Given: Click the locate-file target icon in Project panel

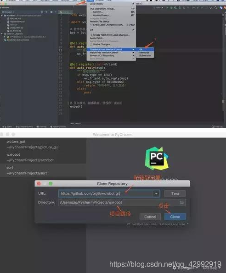Looking at the screenshot, I should pos(42,12).
